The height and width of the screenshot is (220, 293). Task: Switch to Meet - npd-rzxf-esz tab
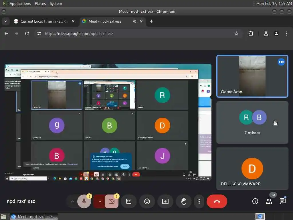point(113,21)
